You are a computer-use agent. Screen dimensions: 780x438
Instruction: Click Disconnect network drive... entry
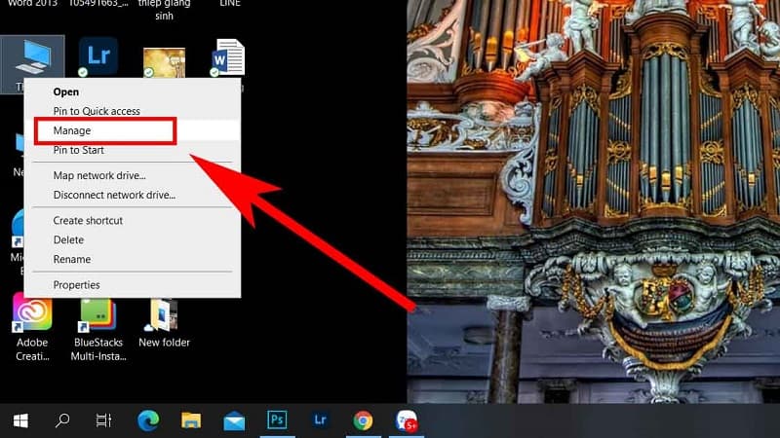(114, 195)
